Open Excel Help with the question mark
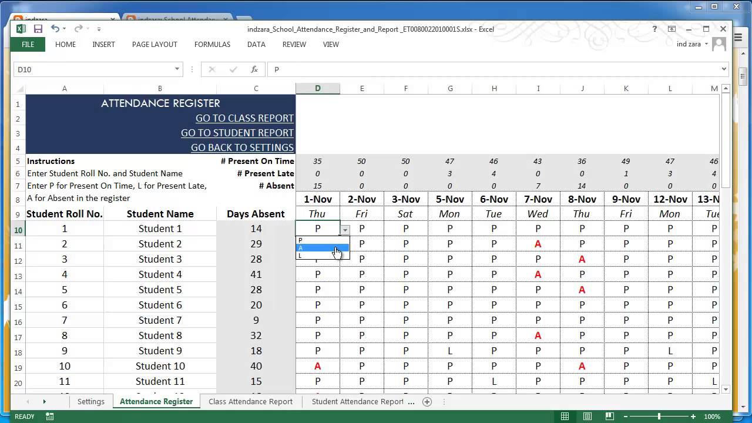The height and width of the screenshot is (423, 752). [655, 29]
